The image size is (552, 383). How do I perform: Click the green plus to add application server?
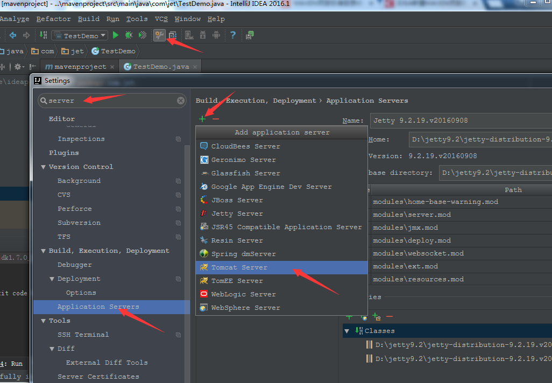point(202,119)
